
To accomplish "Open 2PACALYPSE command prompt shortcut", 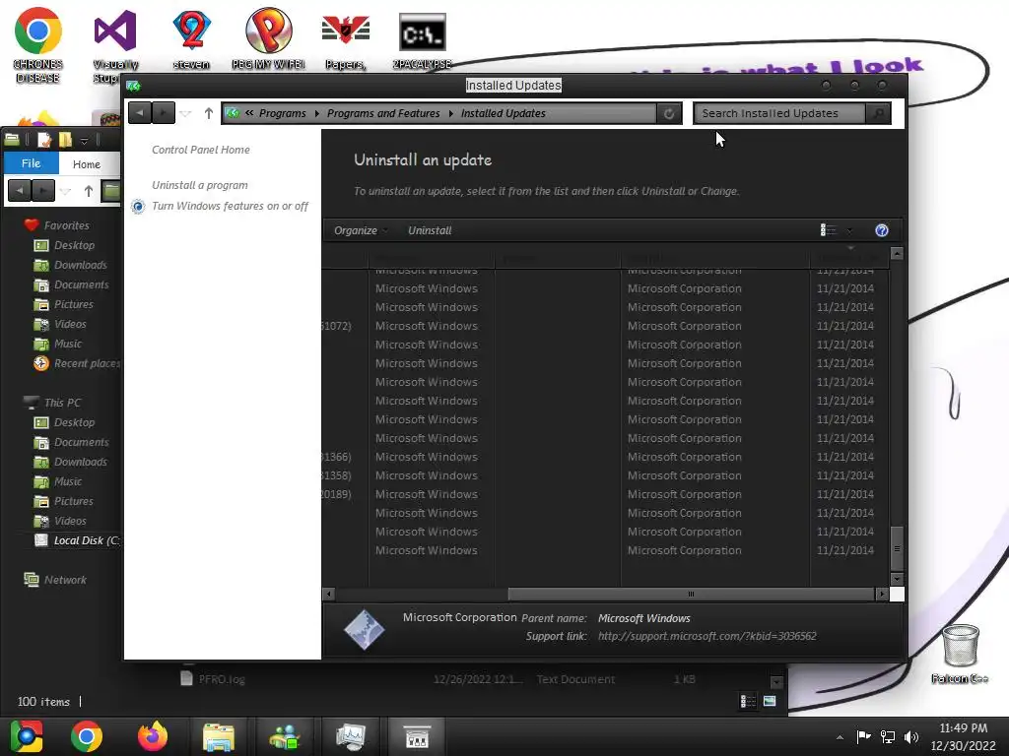I will tap(422, 38).
